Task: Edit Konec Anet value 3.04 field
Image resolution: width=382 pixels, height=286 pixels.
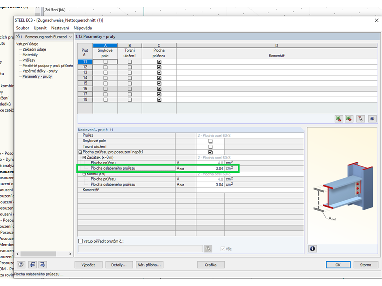Action: click(210, 185)
